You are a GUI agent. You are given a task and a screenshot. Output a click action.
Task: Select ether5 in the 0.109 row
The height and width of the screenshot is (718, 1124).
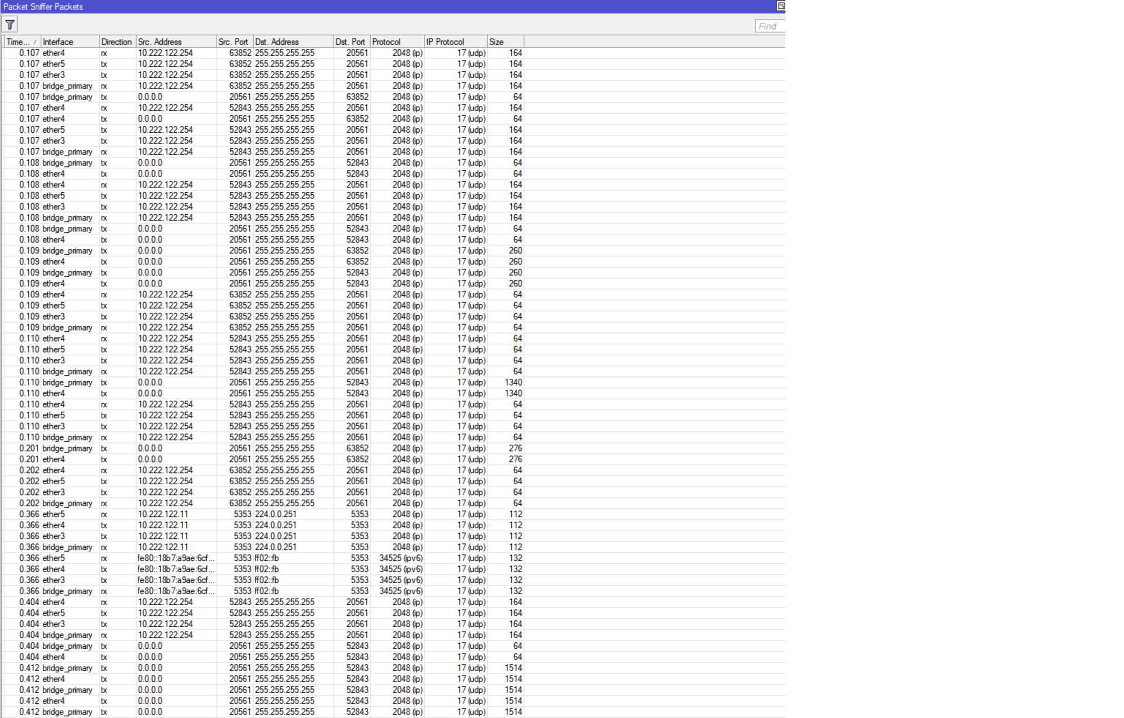(x=54, y=306)
